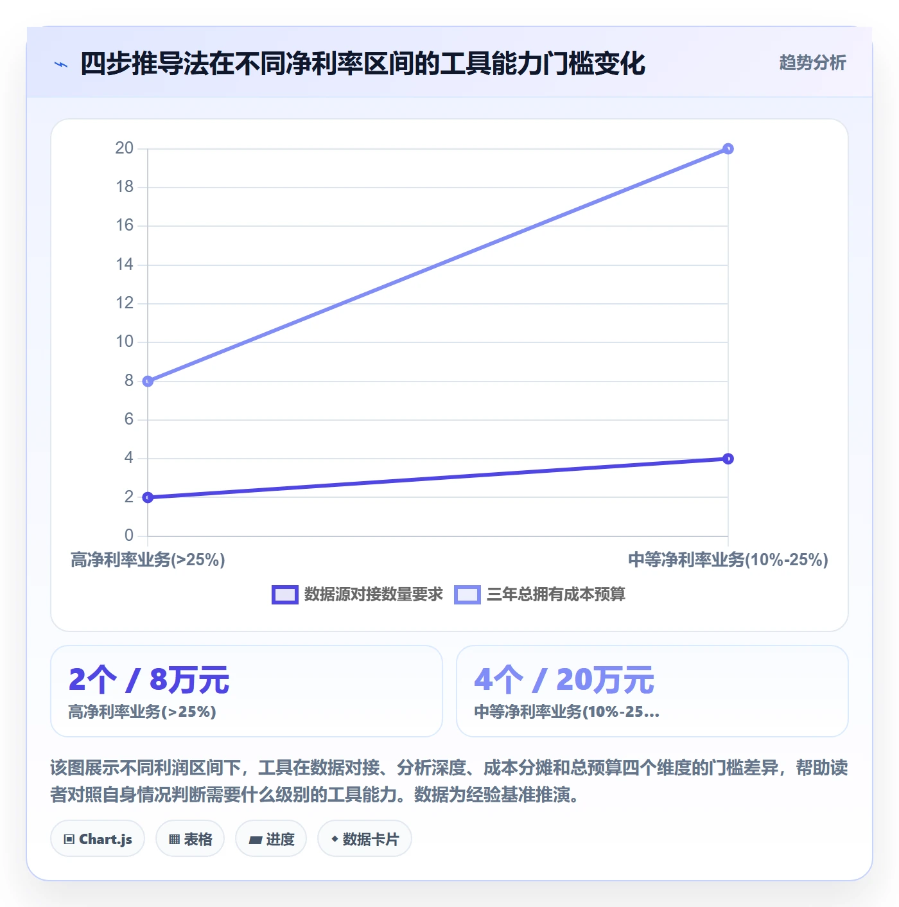The width and height of the screenshot is (899, 907).
Task: Click x-axis label 中等净利率业务(10%-25%)
Action: [728, 560]
